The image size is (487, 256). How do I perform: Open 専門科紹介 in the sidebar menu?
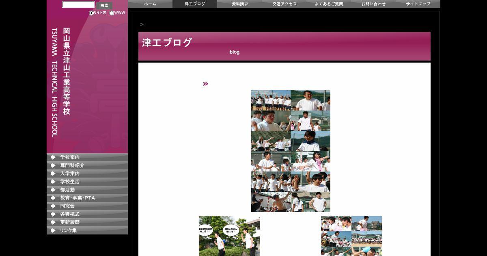coord(87,165)
